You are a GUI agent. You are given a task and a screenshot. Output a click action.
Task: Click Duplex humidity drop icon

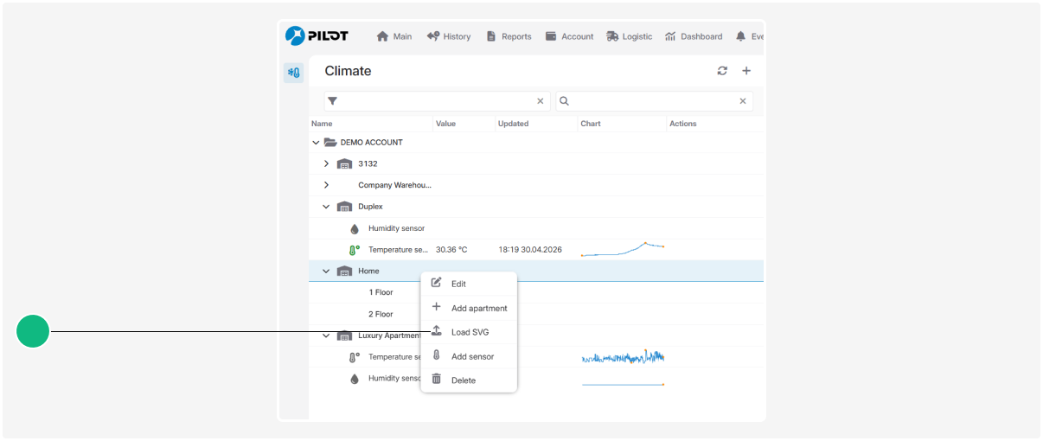click(354, 229)
